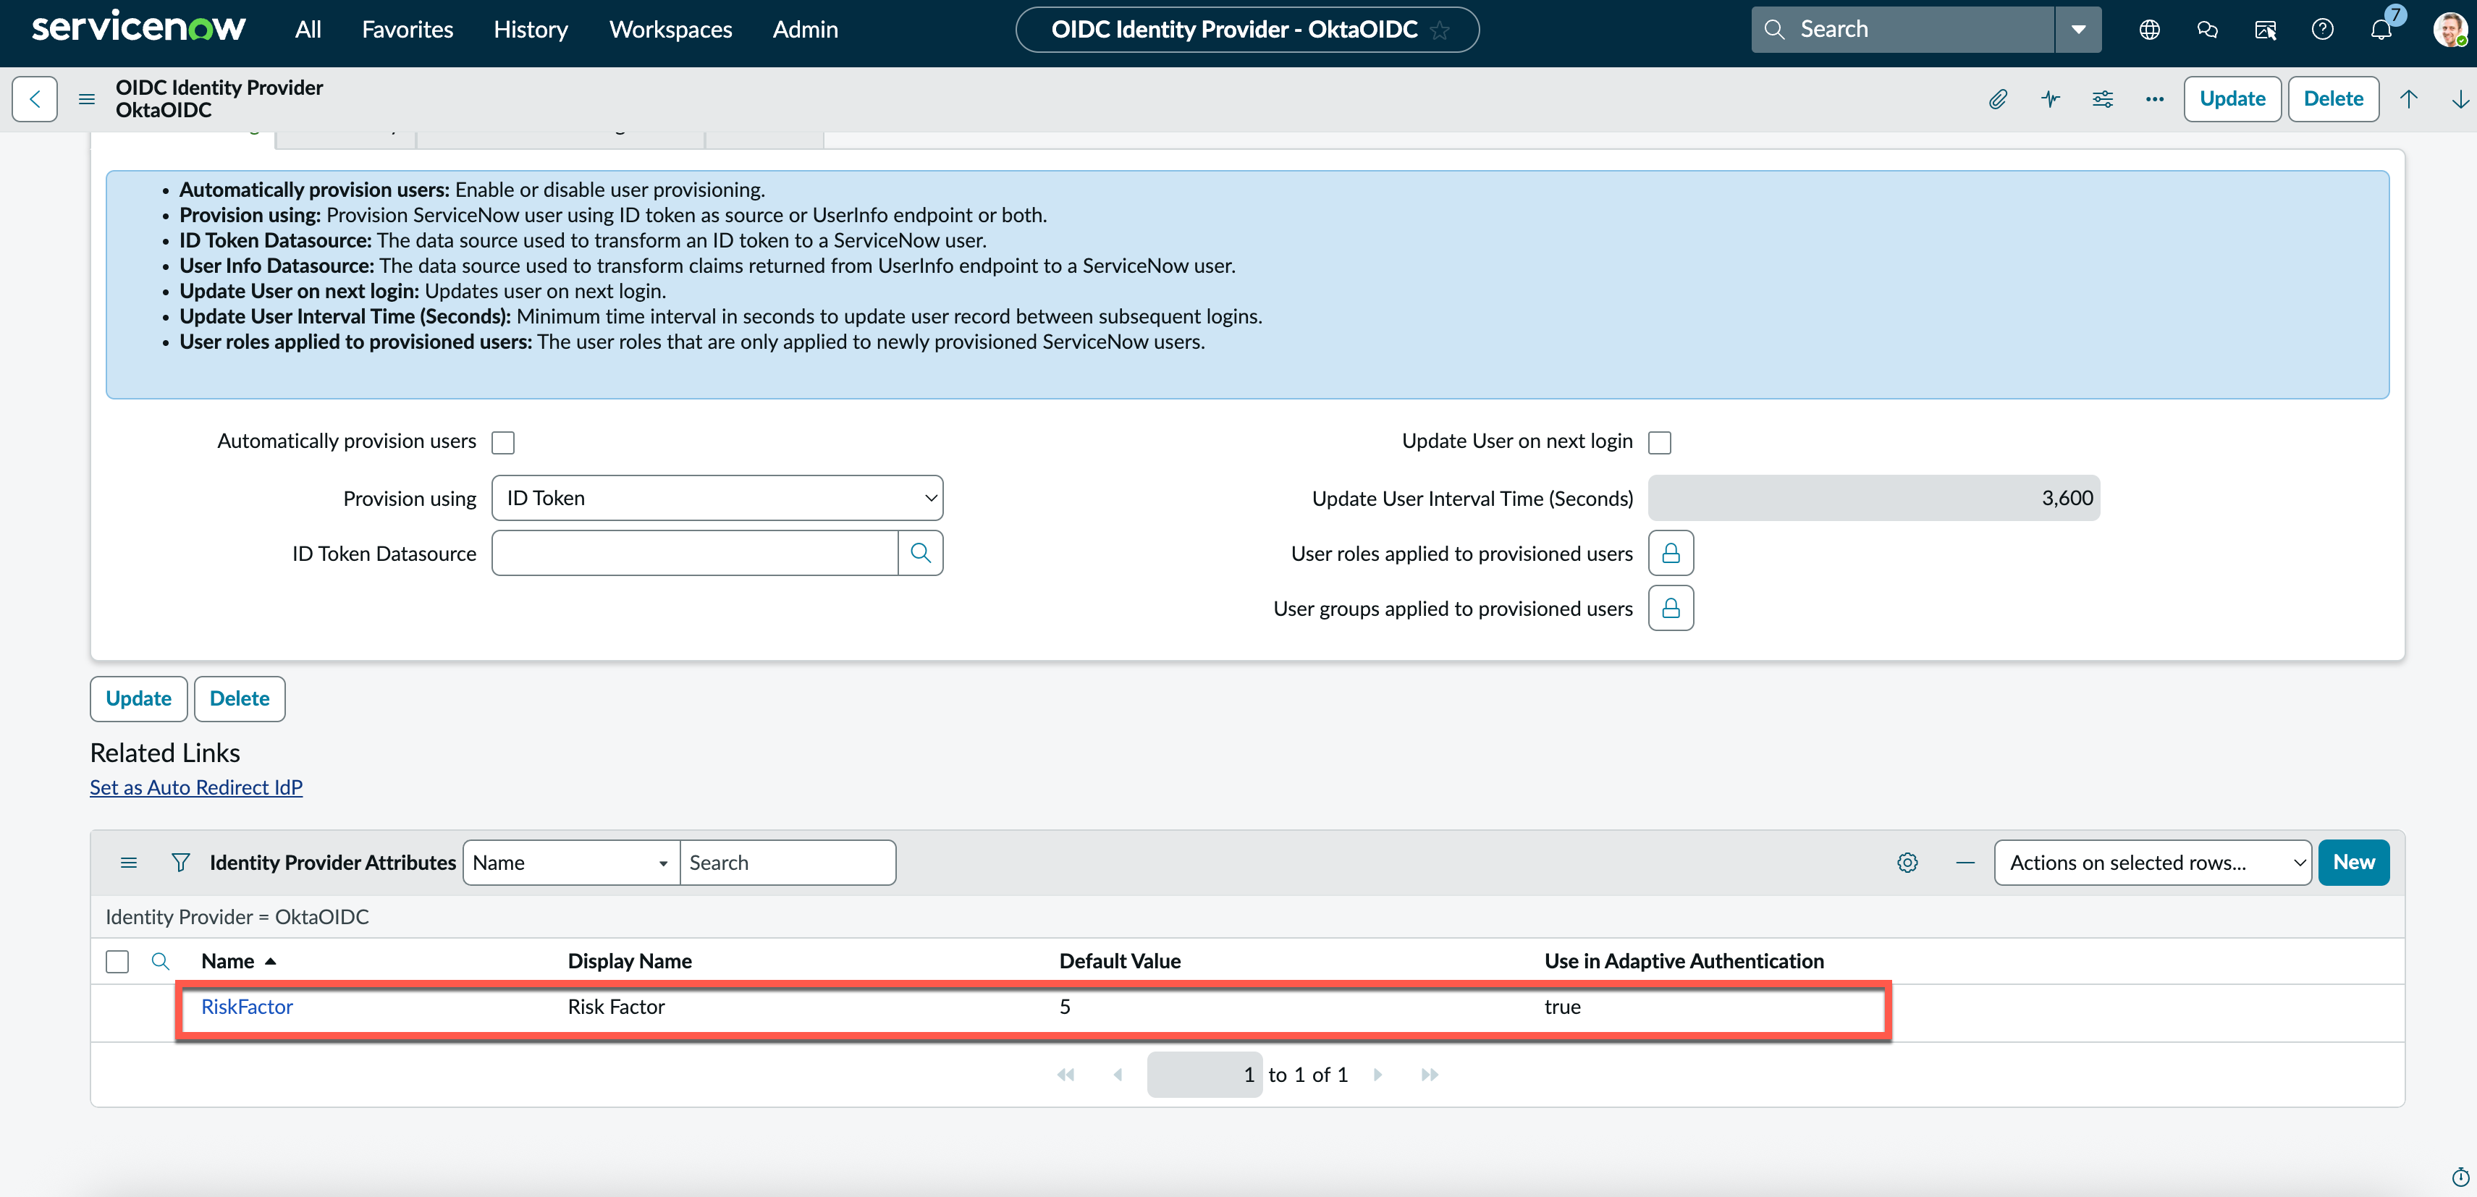This screenshot has width=2477, height=1197.
Task: Sort by Display Name column header
Action: 630,962
